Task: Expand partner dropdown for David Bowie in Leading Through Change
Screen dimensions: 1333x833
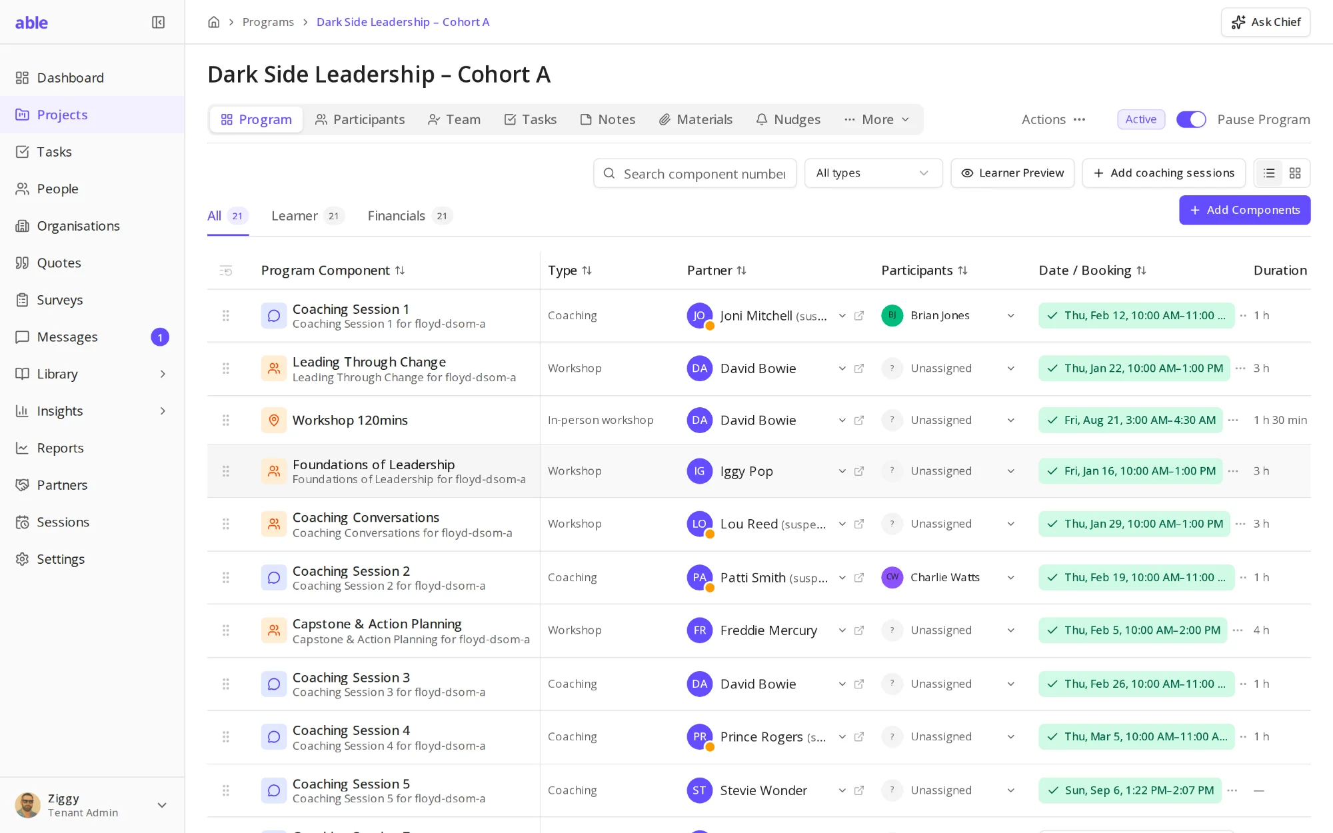Action: 842,369
